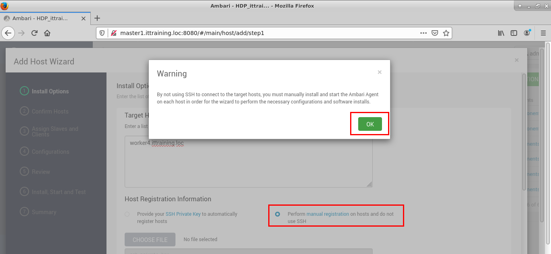
Task: Toggle the Firefox sidebar view
Action: [514, 33]
